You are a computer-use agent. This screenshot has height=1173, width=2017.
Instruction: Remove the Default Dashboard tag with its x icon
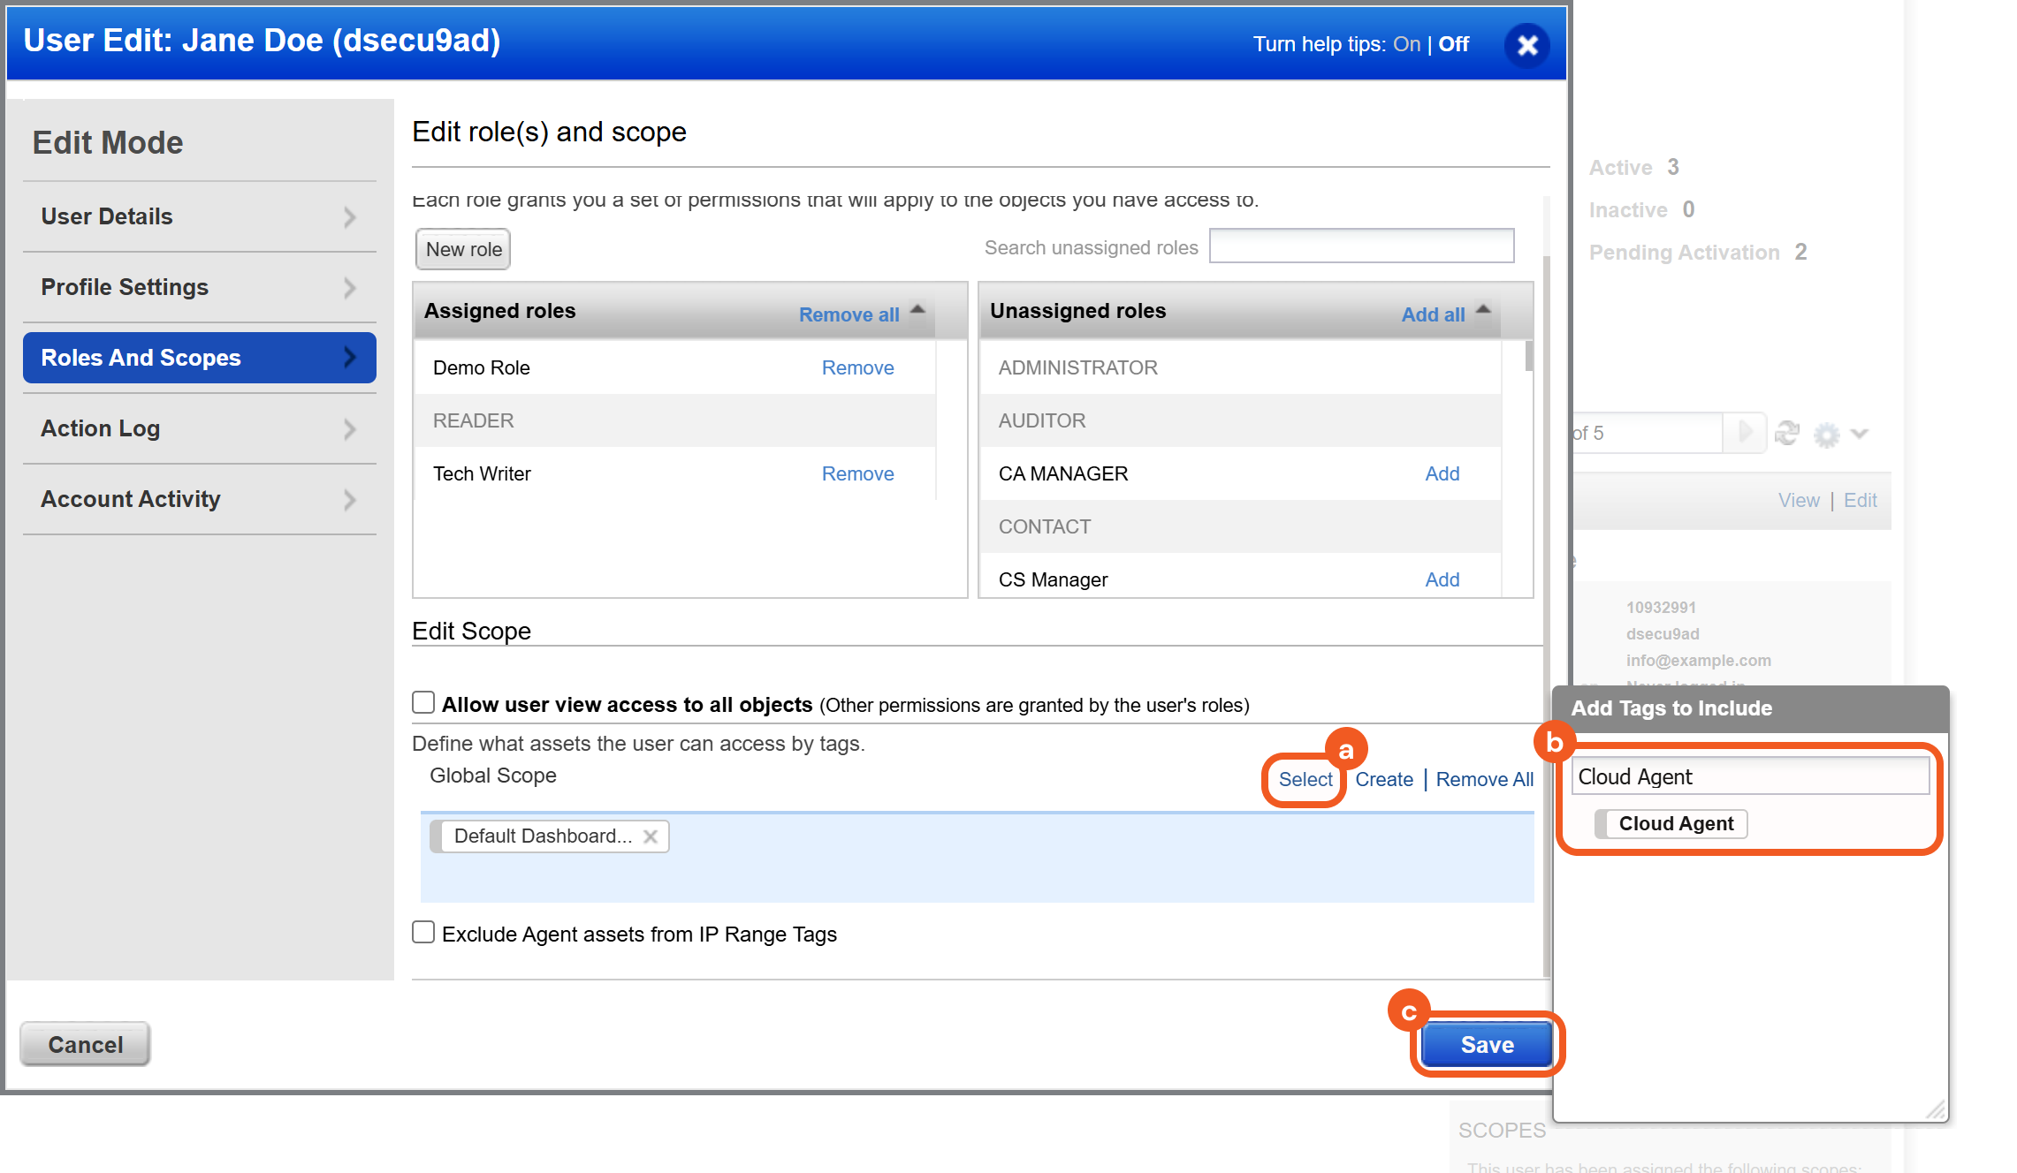[651, 836]
